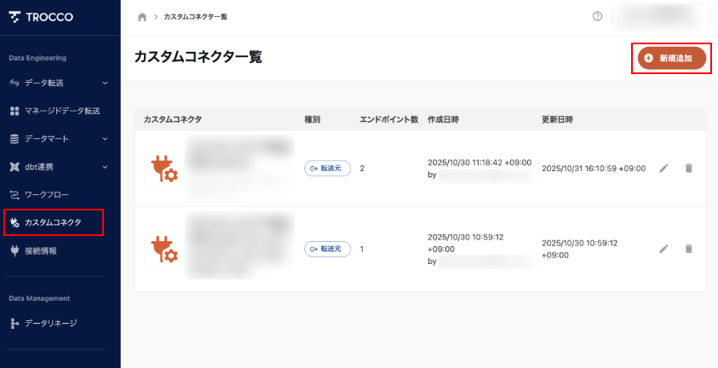Expand the データマート chevron

coord(104,139)
